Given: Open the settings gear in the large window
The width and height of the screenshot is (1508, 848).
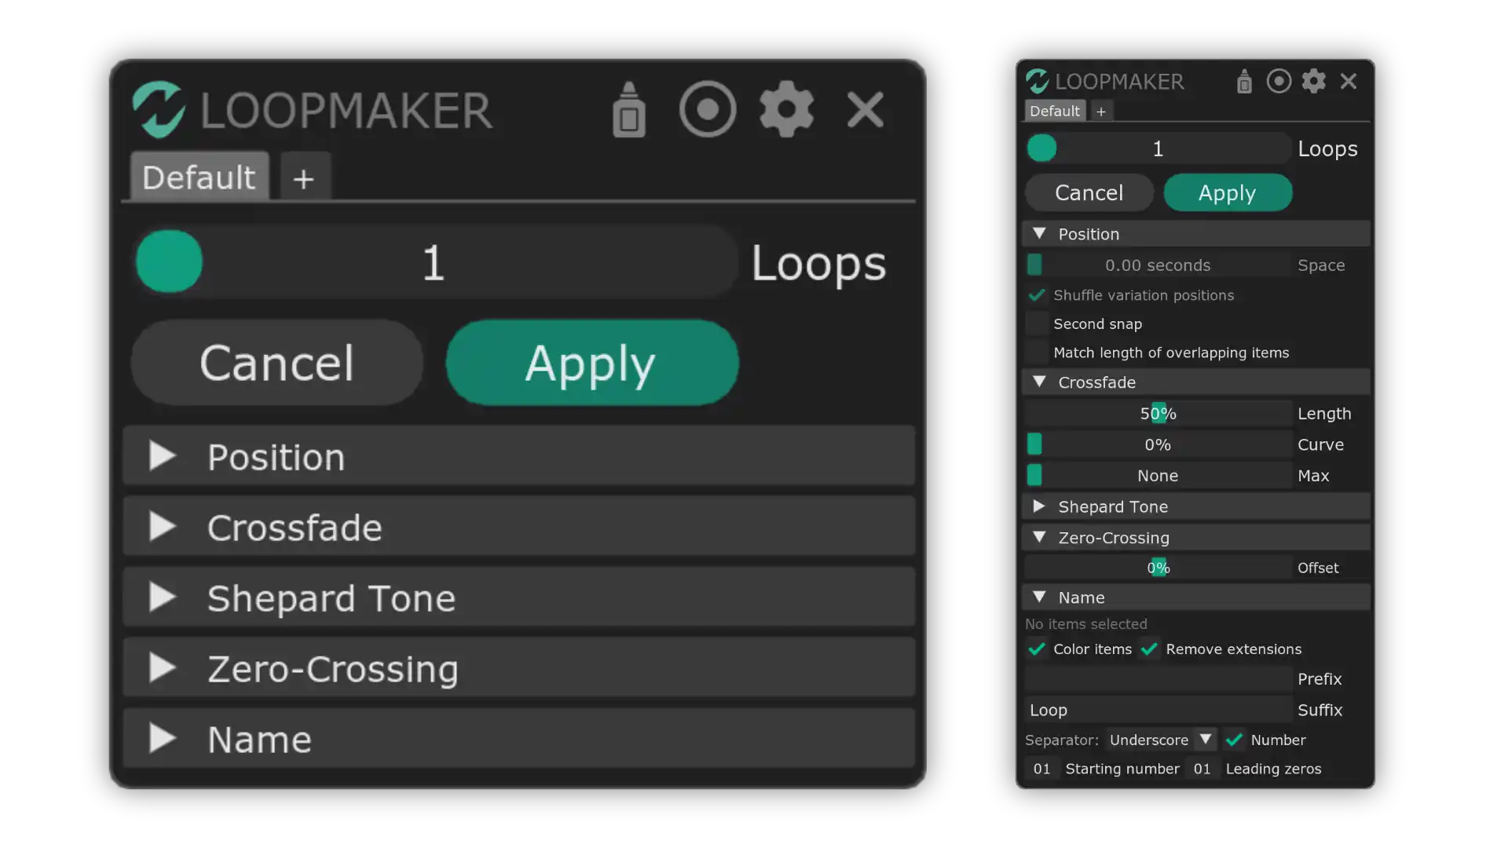Looking at the screenshot, I should 786,109.
